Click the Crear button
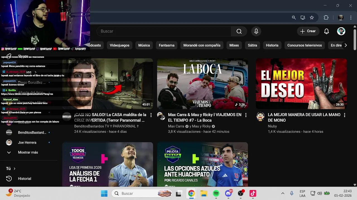The image size is (357, 200). [x=308, y=31]
